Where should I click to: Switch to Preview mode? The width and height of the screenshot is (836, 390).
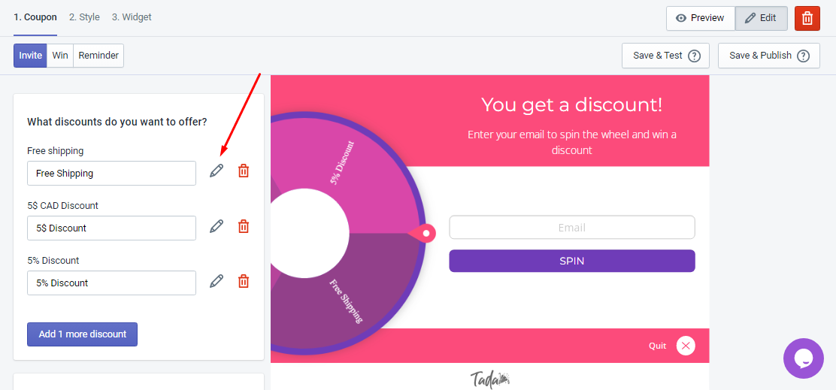pos(701,18)
